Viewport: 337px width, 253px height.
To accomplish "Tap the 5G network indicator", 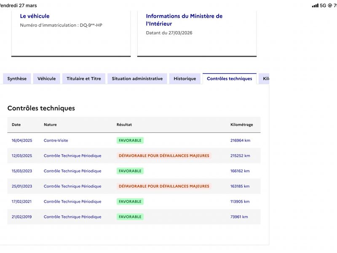I will click(323, 5).
